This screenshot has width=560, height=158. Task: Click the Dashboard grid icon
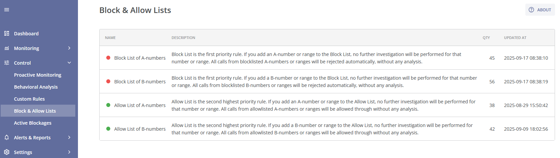7,33
